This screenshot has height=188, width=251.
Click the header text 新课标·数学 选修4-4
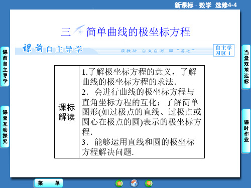click(205, 5)
